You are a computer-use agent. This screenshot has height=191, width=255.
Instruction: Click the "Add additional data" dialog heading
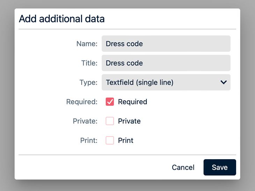pos(62,19)
